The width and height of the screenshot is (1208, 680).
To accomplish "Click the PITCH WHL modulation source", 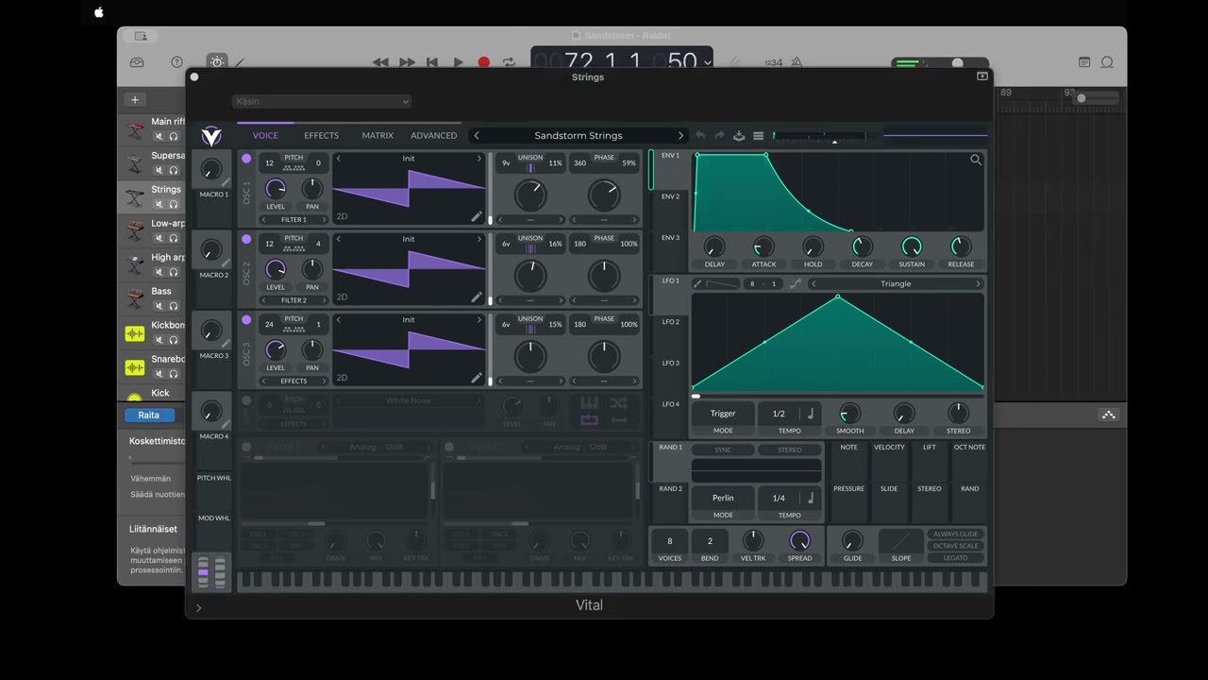I will click(213, 479).
